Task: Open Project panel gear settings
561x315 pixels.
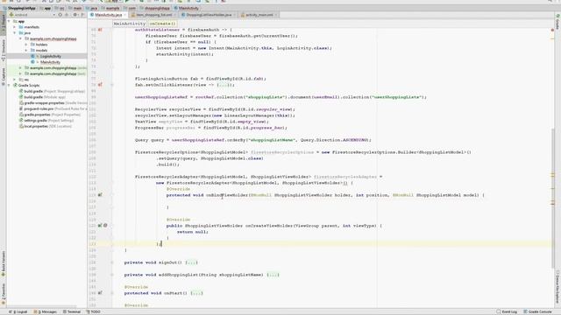Action: (x=75, y=15)
